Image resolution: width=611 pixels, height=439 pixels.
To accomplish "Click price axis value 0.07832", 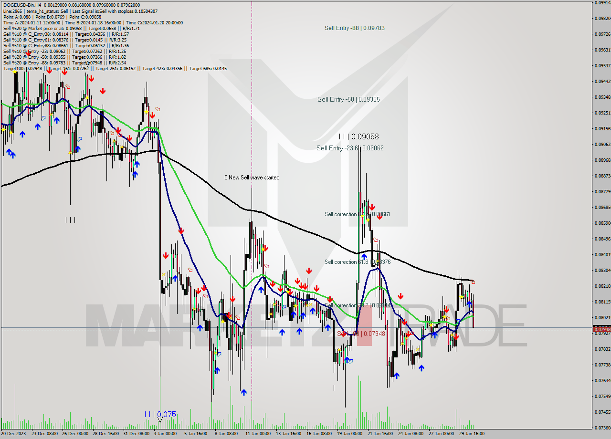I will (x=602, y=349).
